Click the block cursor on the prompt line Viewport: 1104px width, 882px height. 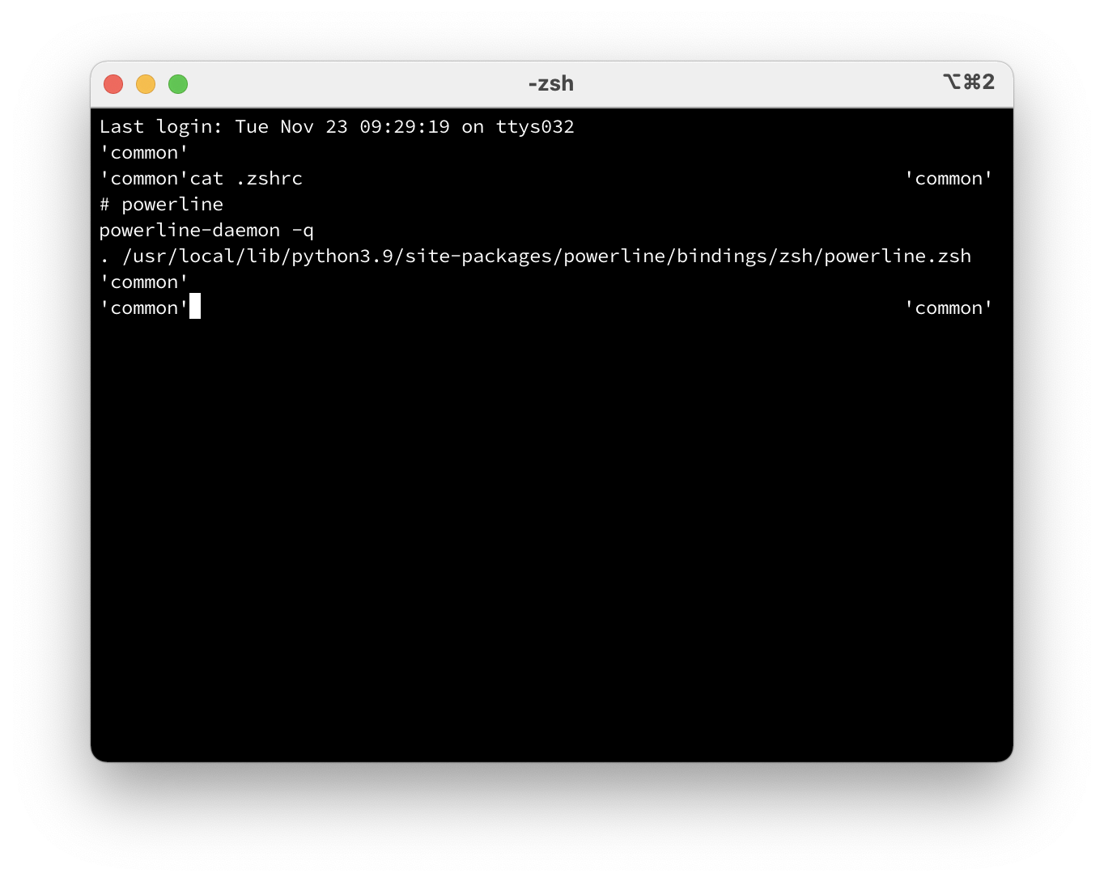pyautogui.click(x=195, y=307)
